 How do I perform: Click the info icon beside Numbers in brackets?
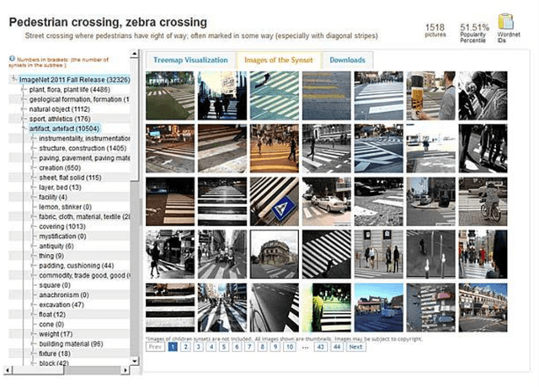(12, 58)
